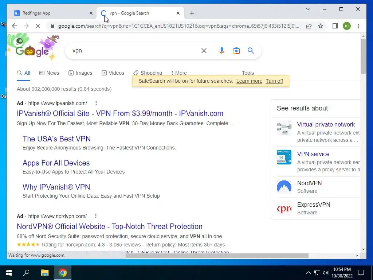Click the scroll right arrow at bottom

click(357, 256)
